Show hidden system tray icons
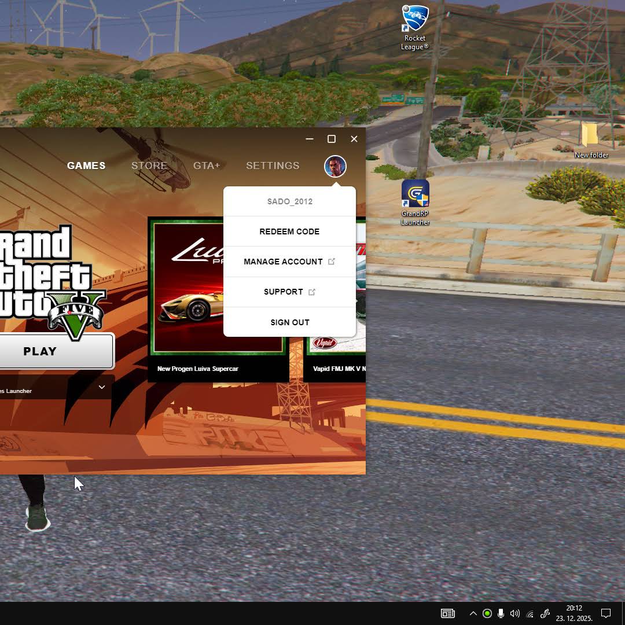 (473, 613)
